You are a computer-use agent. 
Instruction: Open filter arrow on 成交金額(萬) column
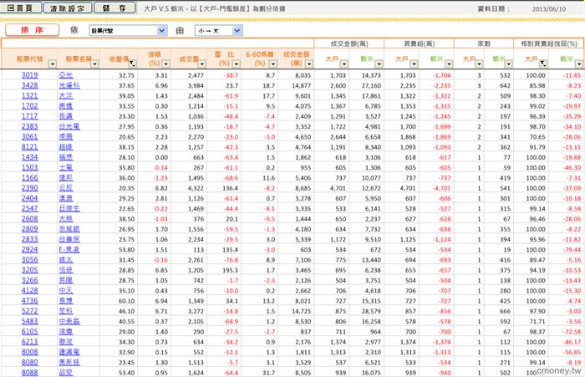(308, 64)
